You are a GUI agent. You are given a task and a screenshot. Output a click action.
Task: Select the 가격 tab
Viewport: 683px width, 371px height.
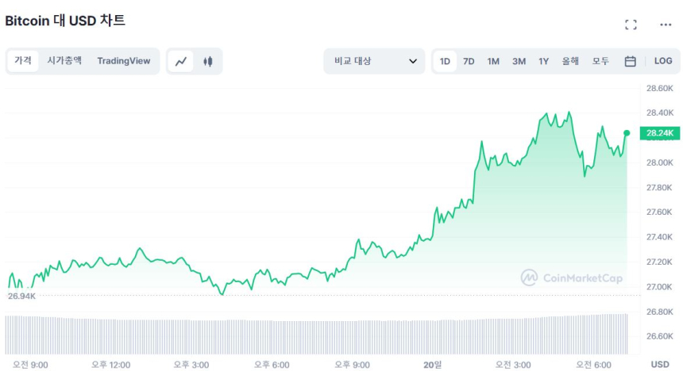pos(23,61)
